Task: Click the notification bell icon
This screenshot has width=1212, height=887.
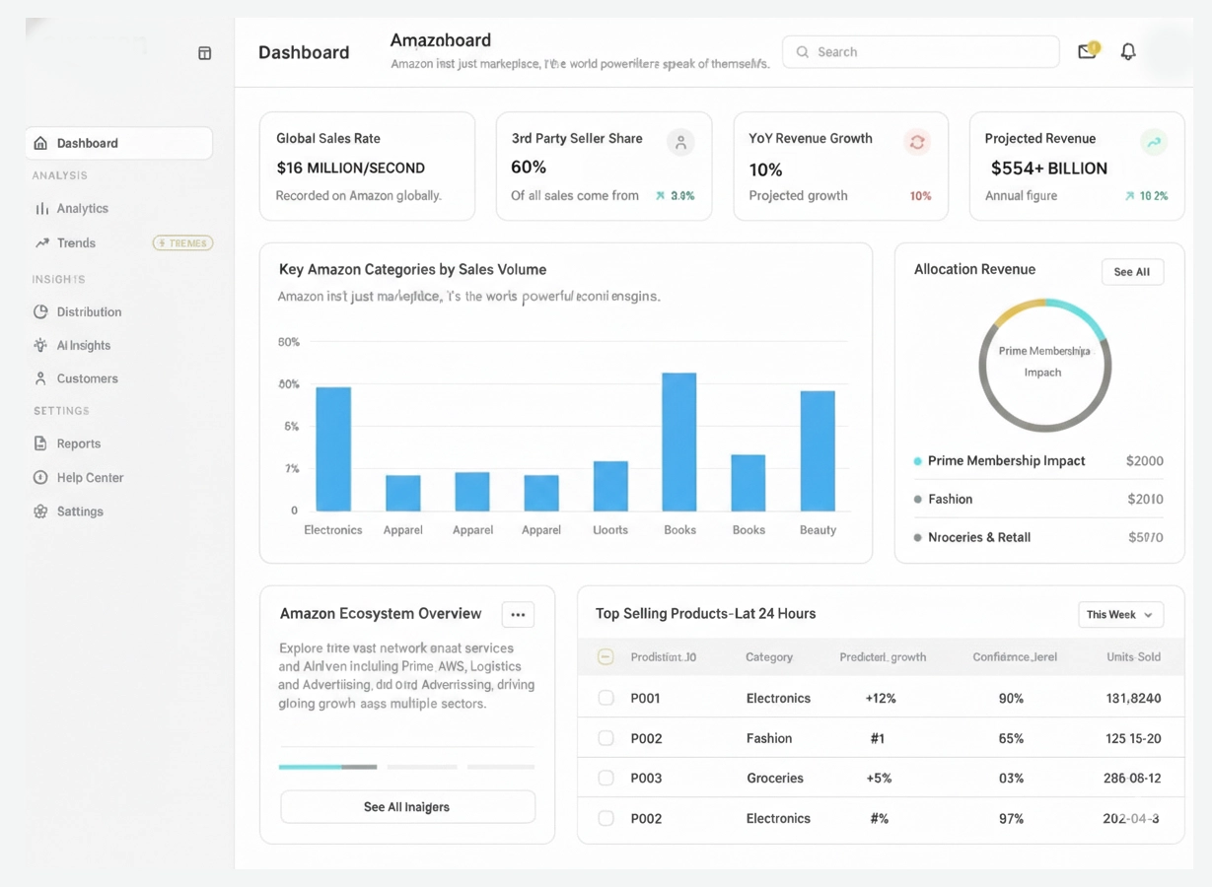Action: tap(1127, 51)
